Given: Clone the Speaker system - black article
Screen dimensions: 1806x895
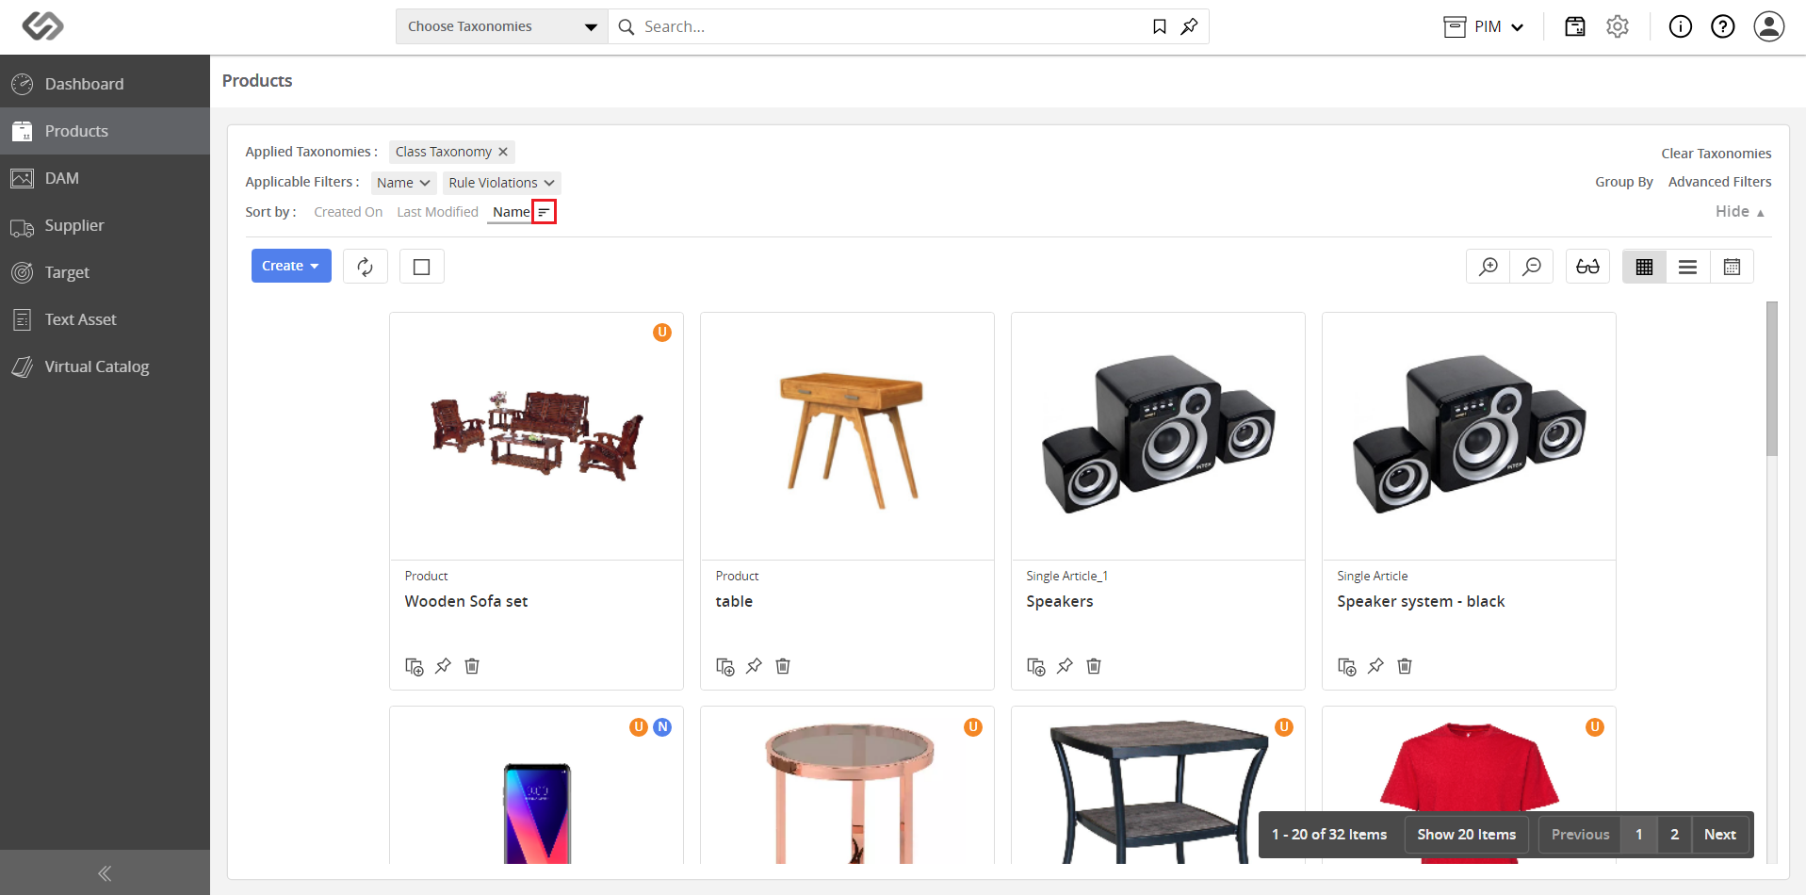Looking at the screenshot, I should click(x=1347, y=666).
